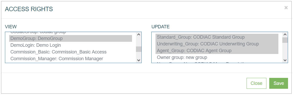
Task: Select the partially visible bottom UPDATE entry
Action: click(217, 62)
